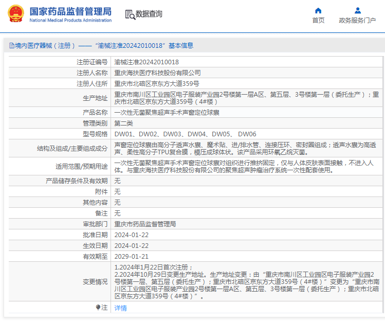Click 无 value in 附件 row

(117, 192)
